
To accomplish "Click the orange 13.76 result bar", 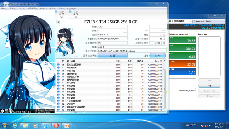I will 182,63.
